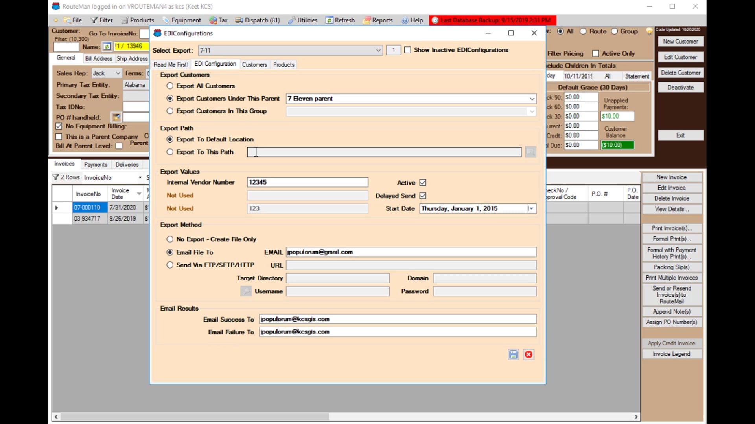Click the key icon beside Username

click(x=246, y=291)
